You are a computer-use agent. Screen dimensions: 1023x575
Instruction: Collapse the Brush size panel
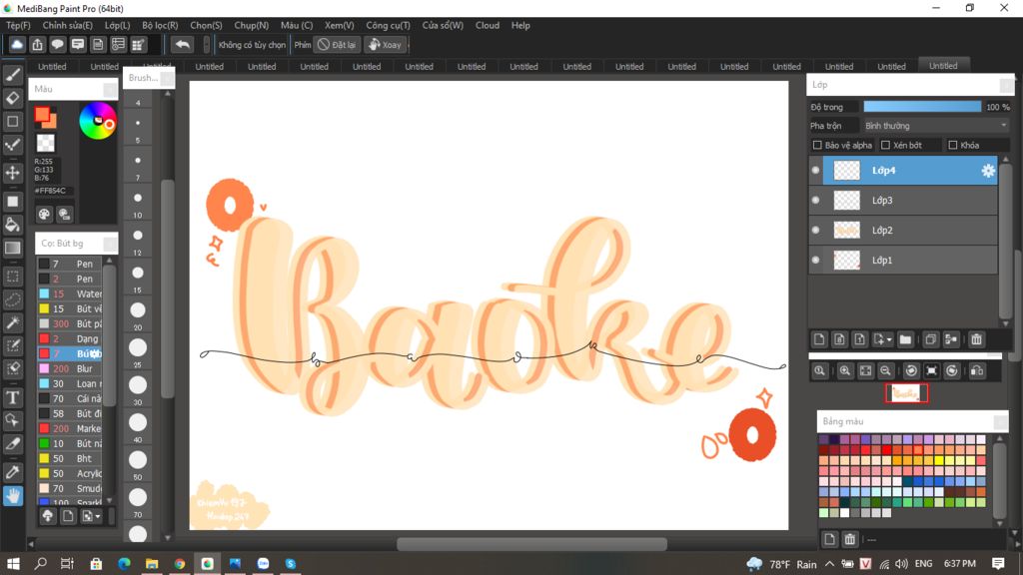click(x=167, y=78)
